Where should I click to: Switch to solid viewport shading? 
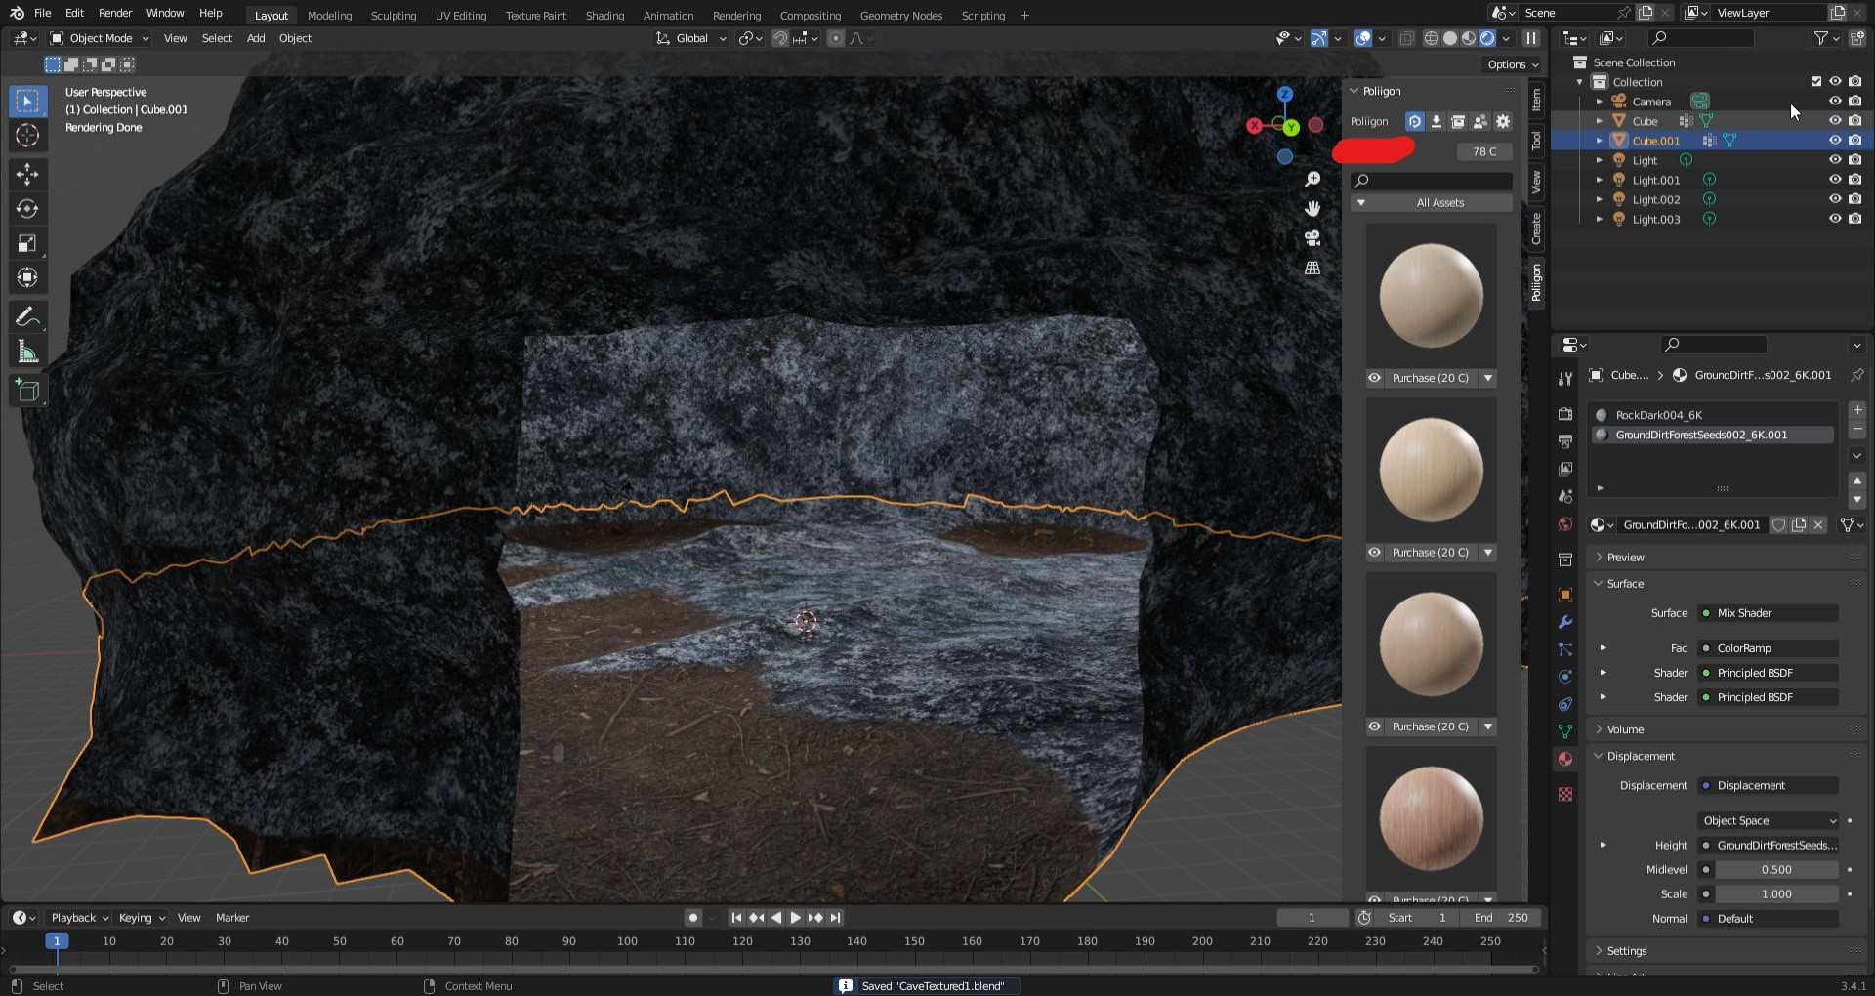1450,38
